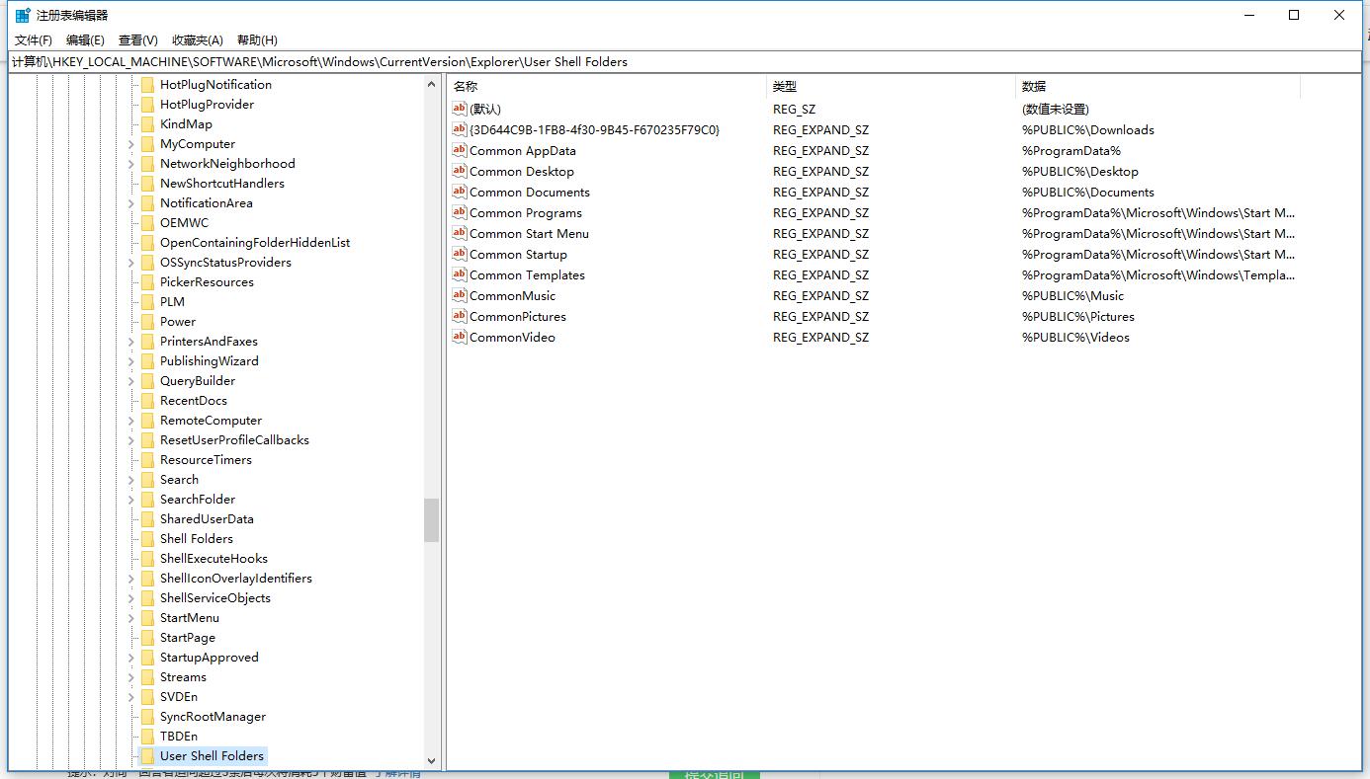
Task: Click the string icon of Common Start Menu value
Action: pos(459,233)
